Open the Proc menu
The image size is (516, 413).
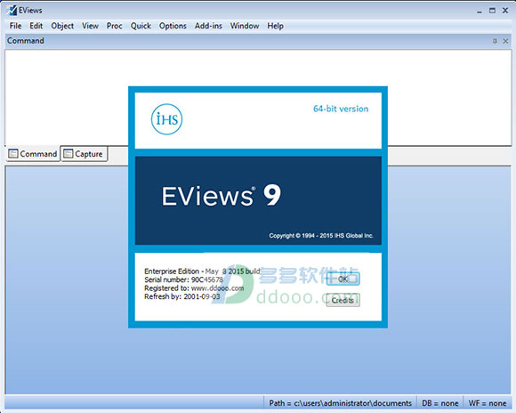[114, 26]
